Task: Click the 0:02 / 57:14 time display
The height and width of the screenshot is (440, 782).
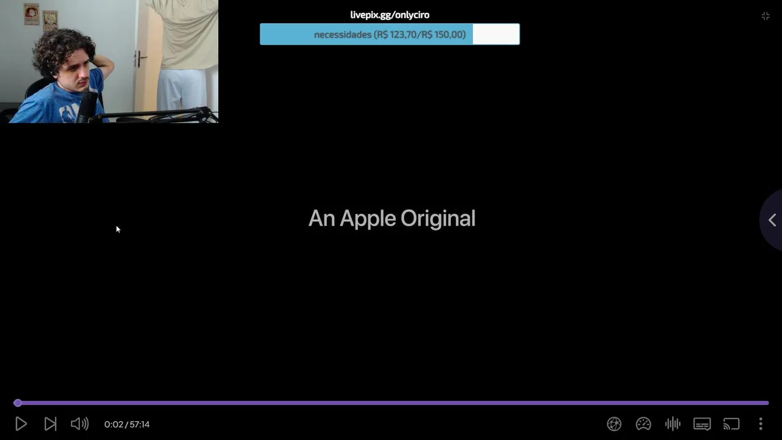Action: click(x=127, y=424)
